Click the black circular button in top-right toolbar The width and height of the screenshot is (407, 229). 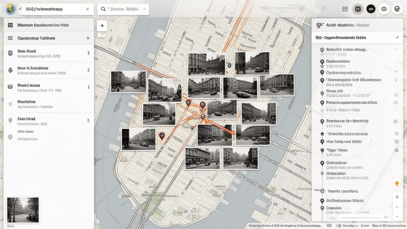click(371, 9)
